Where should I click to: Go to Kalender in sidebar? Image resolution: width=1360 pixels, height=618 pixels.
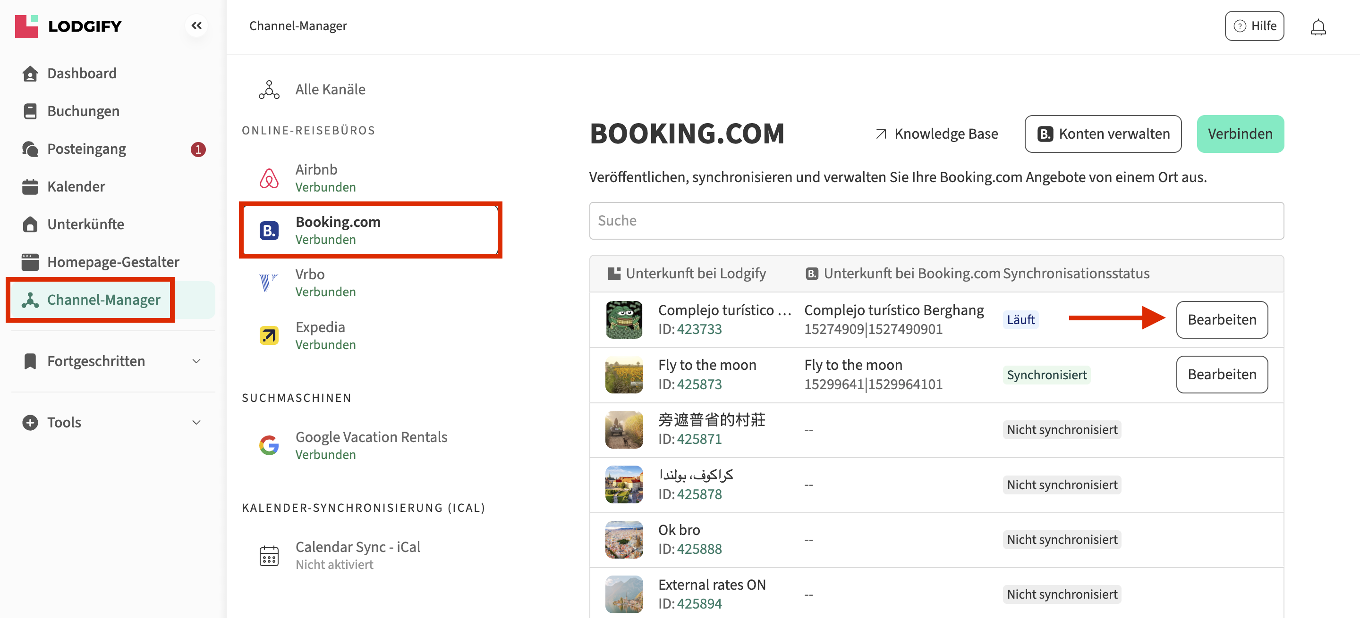[x=76, y=187]
